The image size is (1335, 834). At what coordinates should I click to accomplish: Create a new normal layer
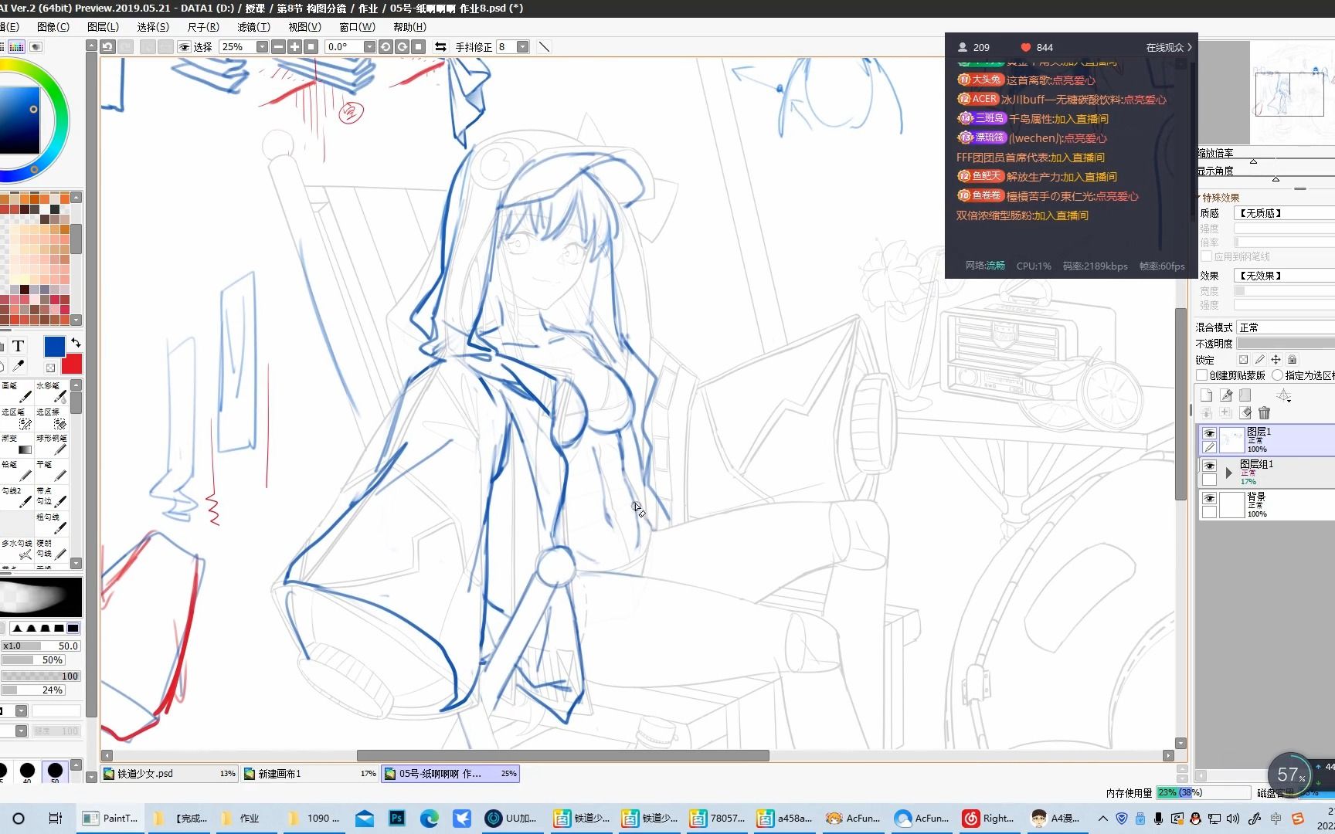[x=1207, y=395]
